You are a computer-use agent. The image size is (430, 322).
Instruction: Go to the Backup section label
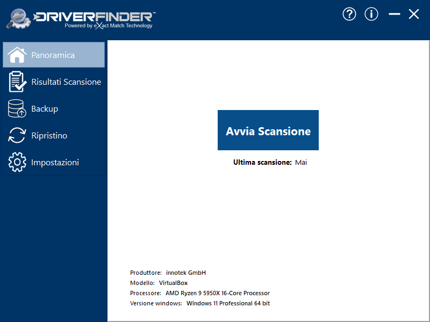coord(45,109)
